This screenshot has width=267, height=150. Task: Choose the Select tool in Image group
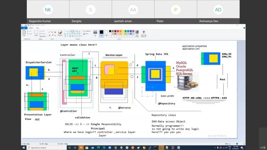[x=36, y=33]
